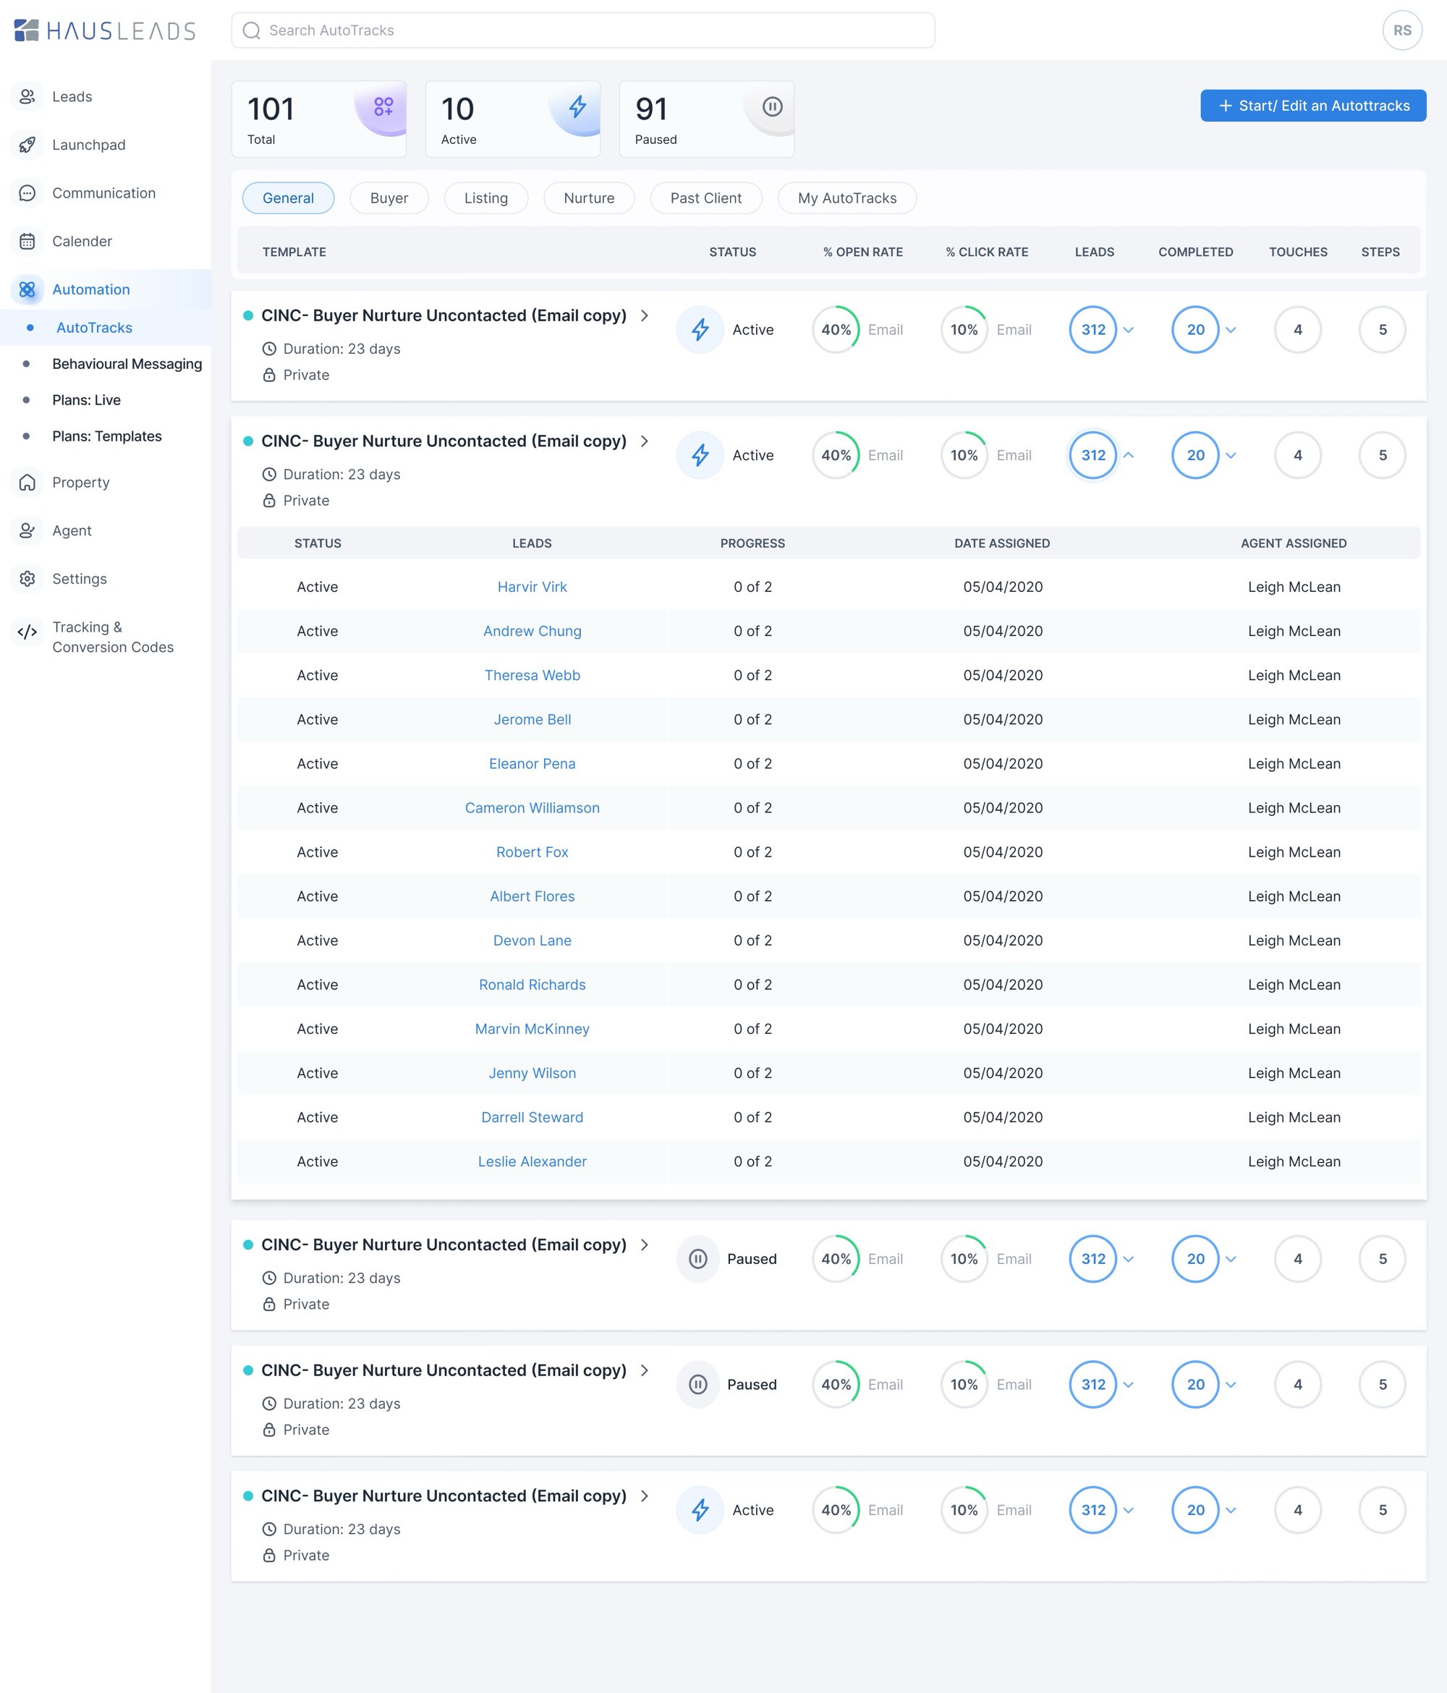
Task: Open the Launchpad rocket icon
Action: pos(27,145)
